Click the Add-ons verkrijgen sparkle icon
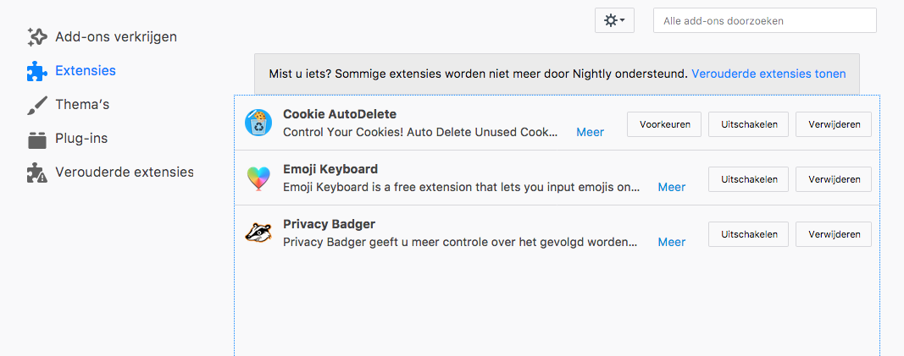904x356 pixels. (x=36, y=37)
